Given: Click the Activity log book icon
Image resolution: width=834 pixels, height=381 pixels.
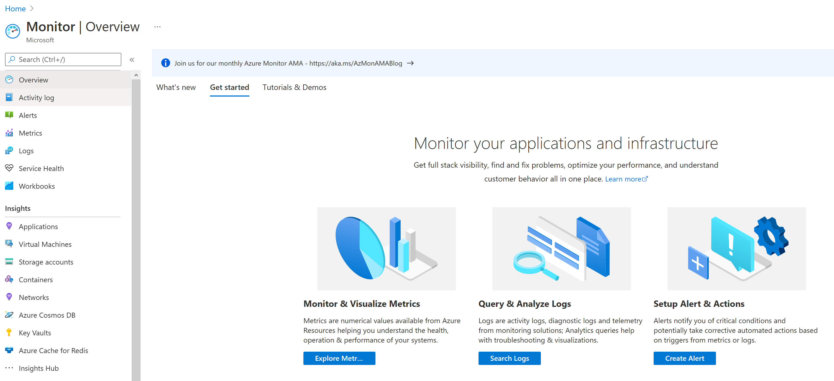Looking at the screenshot, I should (9, 97).
